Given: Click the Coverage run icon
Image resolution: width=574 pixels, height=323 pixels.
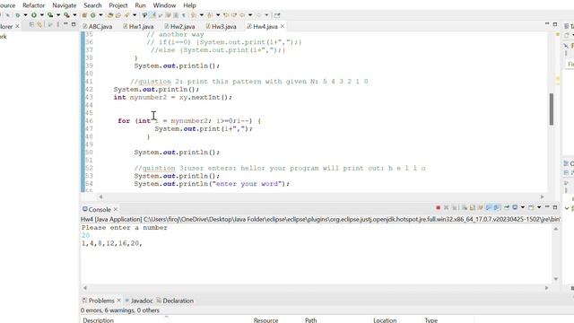Looking at the screenshot, I should pos(50,15).
